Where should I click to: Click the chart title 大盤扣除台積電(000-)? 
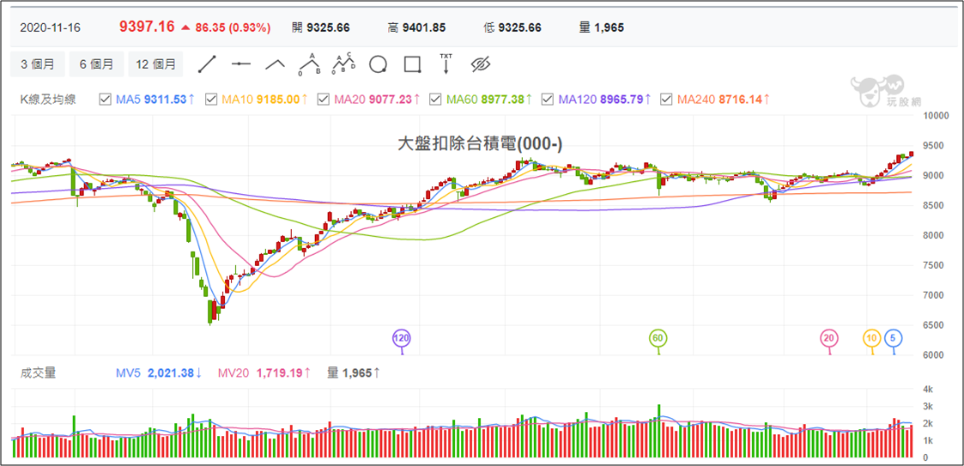481,144
